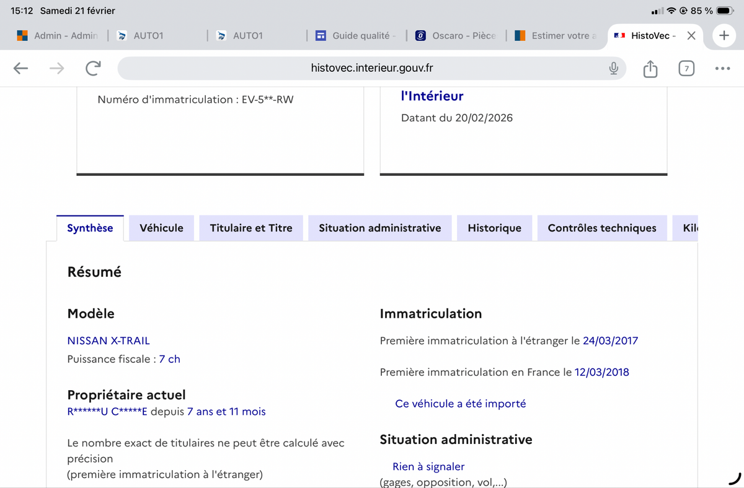View the Contrôles techniques tab
This screenshot has height=488, width=744.
601,228
